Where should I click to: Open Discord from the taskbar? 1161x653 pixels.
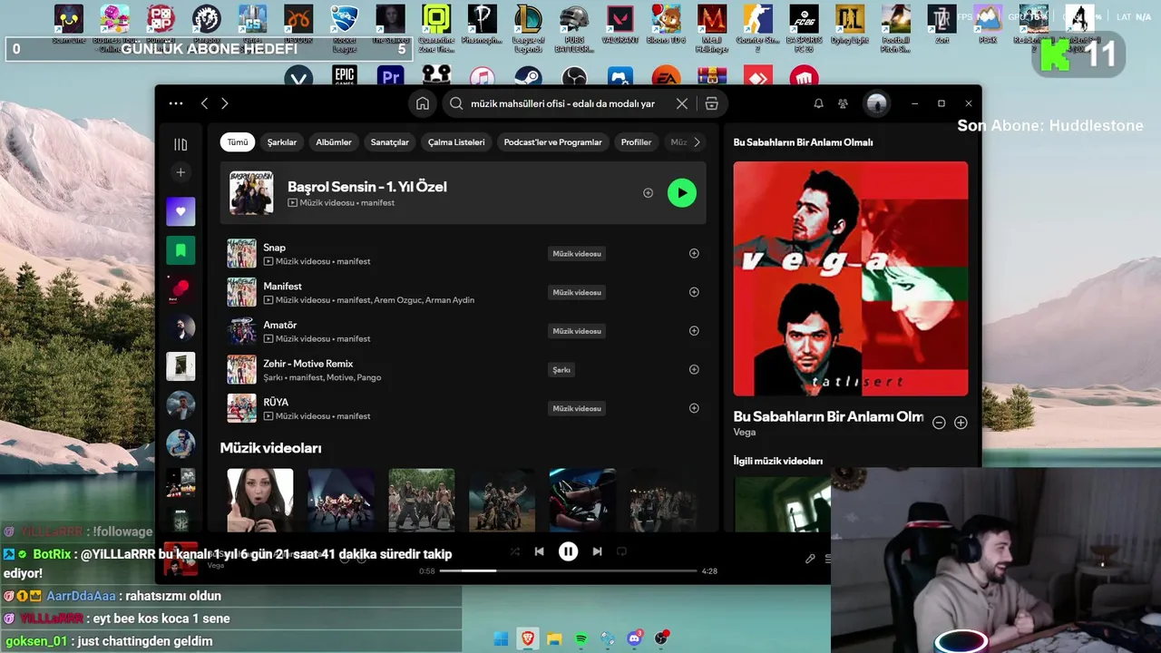point(635,639)
